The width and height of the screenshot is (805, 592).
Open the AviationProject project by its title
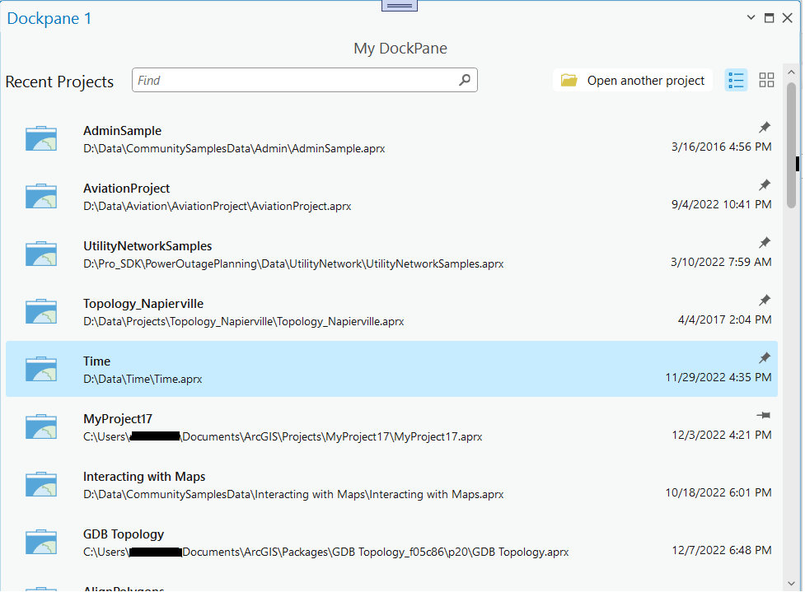pos(126,189)
